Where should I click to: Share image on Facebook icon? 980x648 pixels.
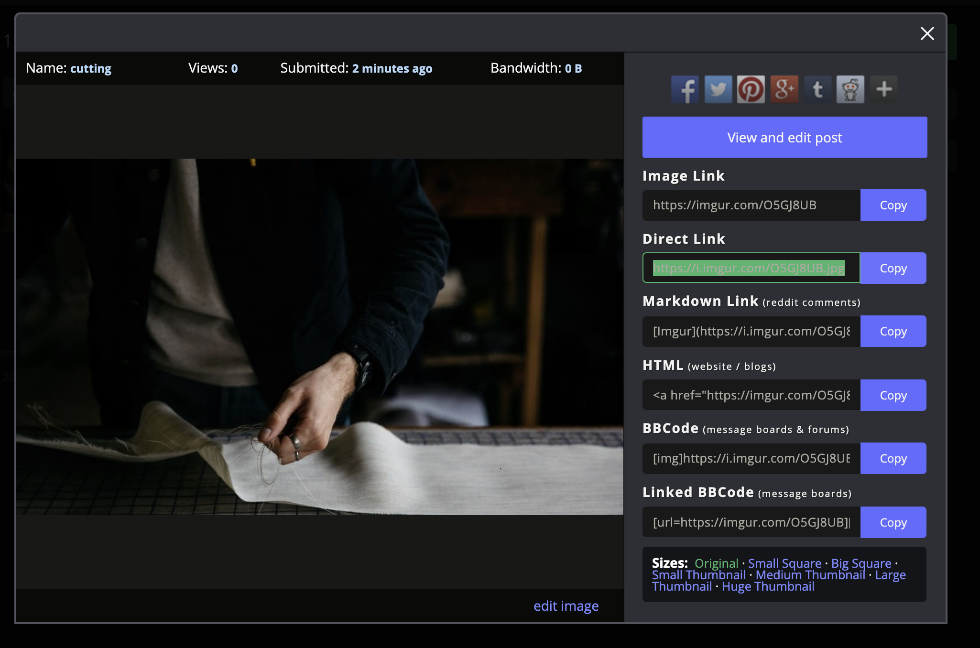point(685,89)
